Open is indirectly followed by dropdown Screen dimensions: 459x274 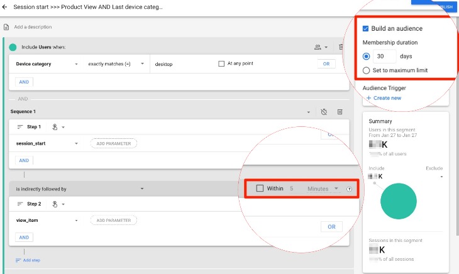tap(80, 189)
